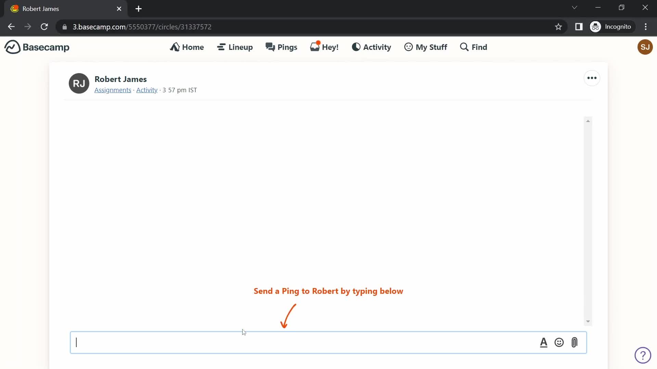Click the Find magnifier nav icon
Screen dimensions: 657x369
464,47
